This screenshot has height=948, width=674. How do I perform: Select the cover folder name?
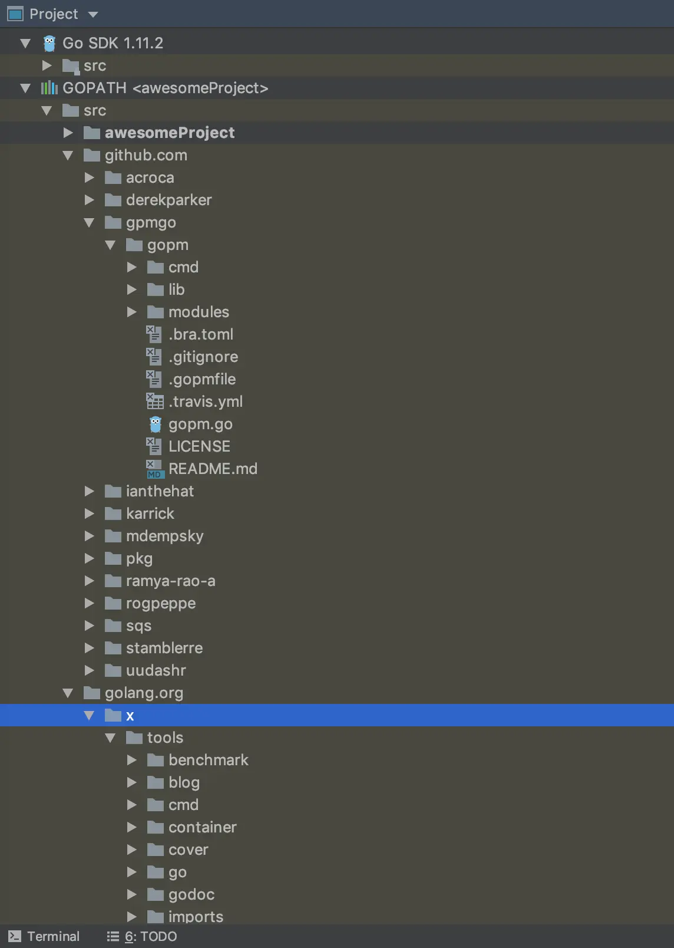(189, 850)
